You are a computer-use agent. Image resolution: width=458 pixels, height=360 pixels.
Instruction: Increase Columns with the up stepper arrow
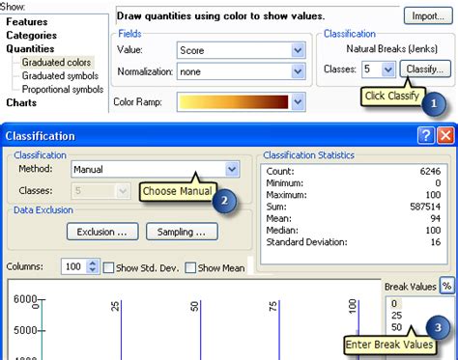tap(93, 263)
